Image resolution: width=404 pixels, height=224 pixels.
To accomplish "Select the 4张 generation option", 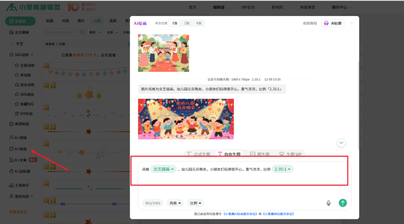I will click(199, 23).
